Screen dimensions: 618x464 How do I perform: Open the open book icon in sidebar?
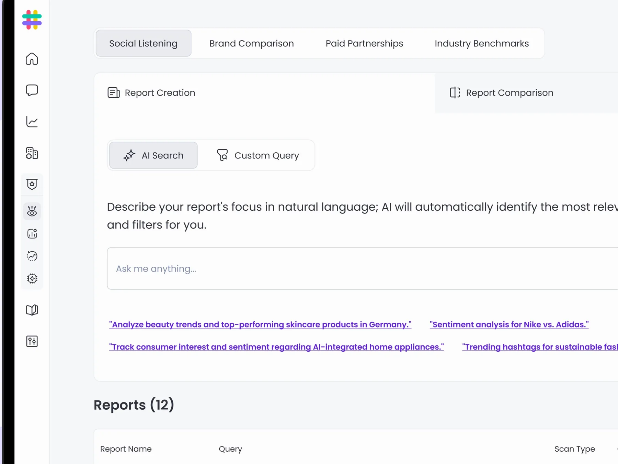(32, 310)
